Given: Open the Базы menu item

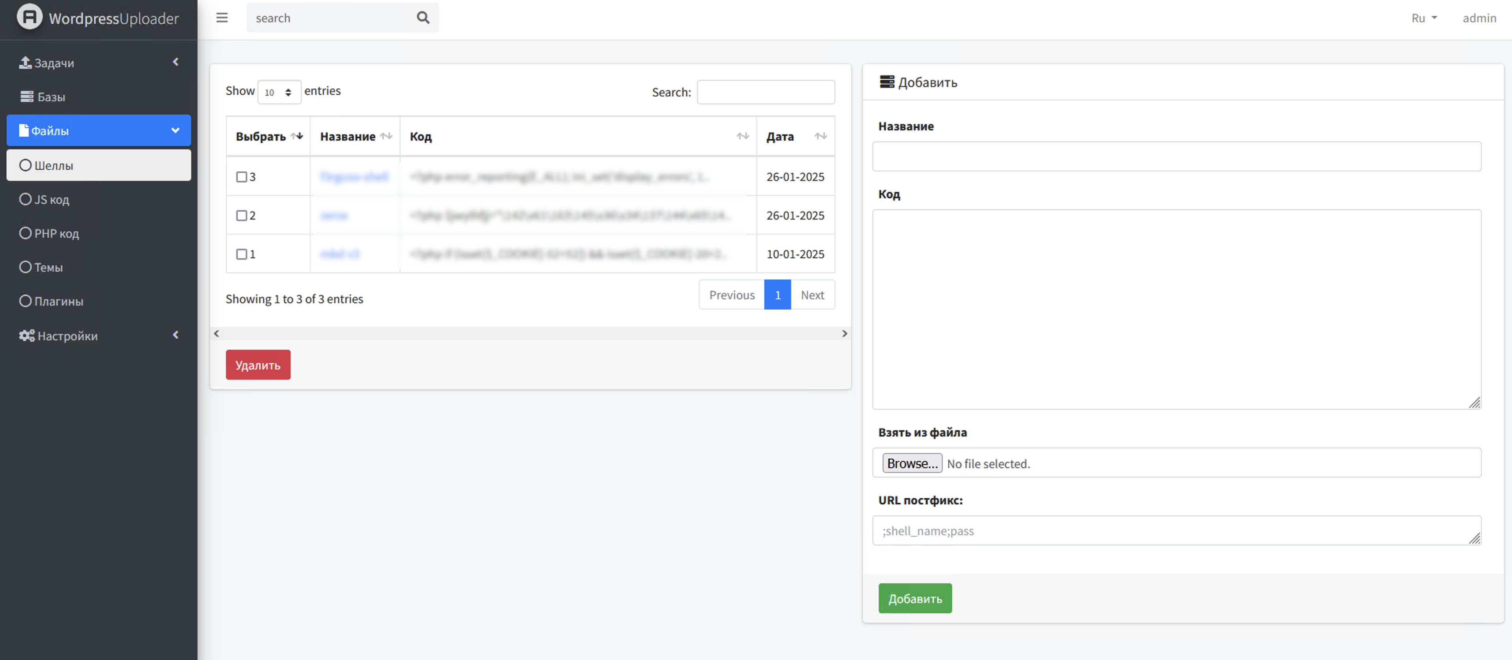Looking at the screenshot, I should click(x=99, y=96).
